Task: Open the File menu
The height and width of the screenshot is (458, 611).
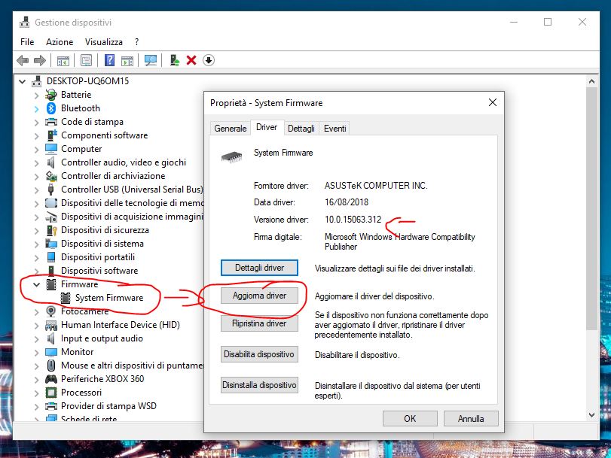Action: [27, 41]
